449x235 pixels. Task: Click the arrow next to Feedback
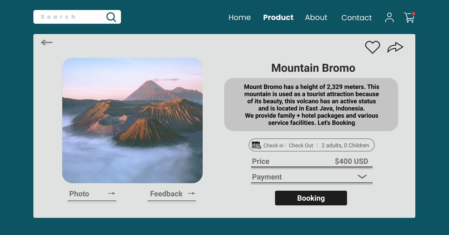191,193
